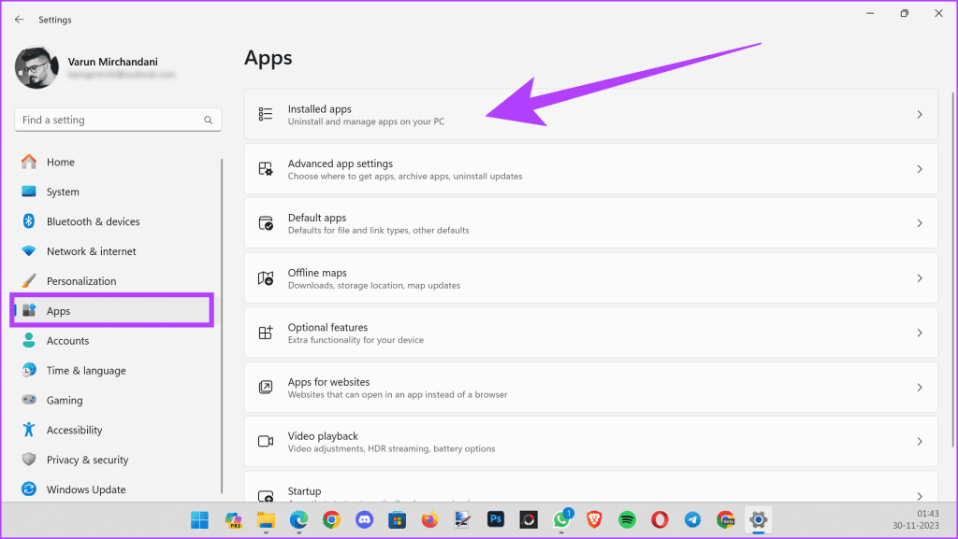Viewport: 958px width, 539px height.
Task: Expand the Startup row chevron
Action: [918, 495]
